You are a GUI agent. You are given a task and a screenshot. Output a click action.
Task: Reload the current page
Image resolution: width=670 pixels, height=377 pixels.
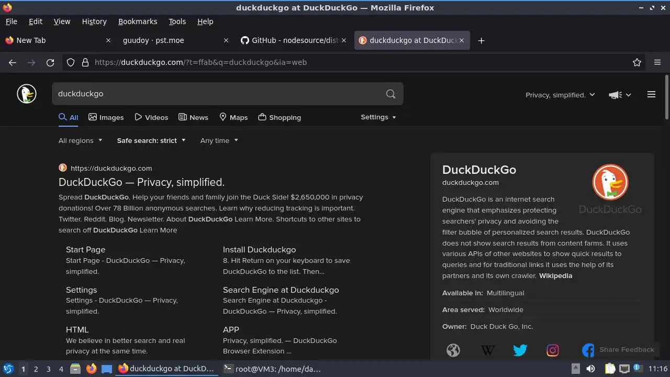click(50, 62)
